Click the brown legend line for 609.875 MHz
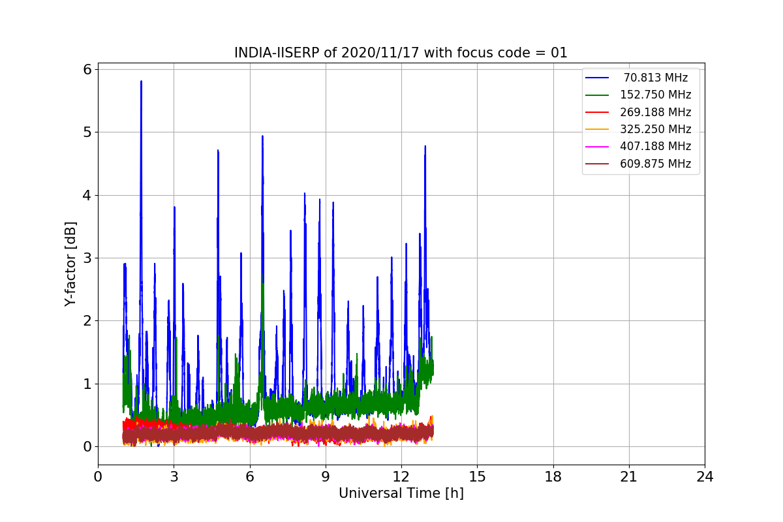Screen dimensions: 783x522 [598, 164]
